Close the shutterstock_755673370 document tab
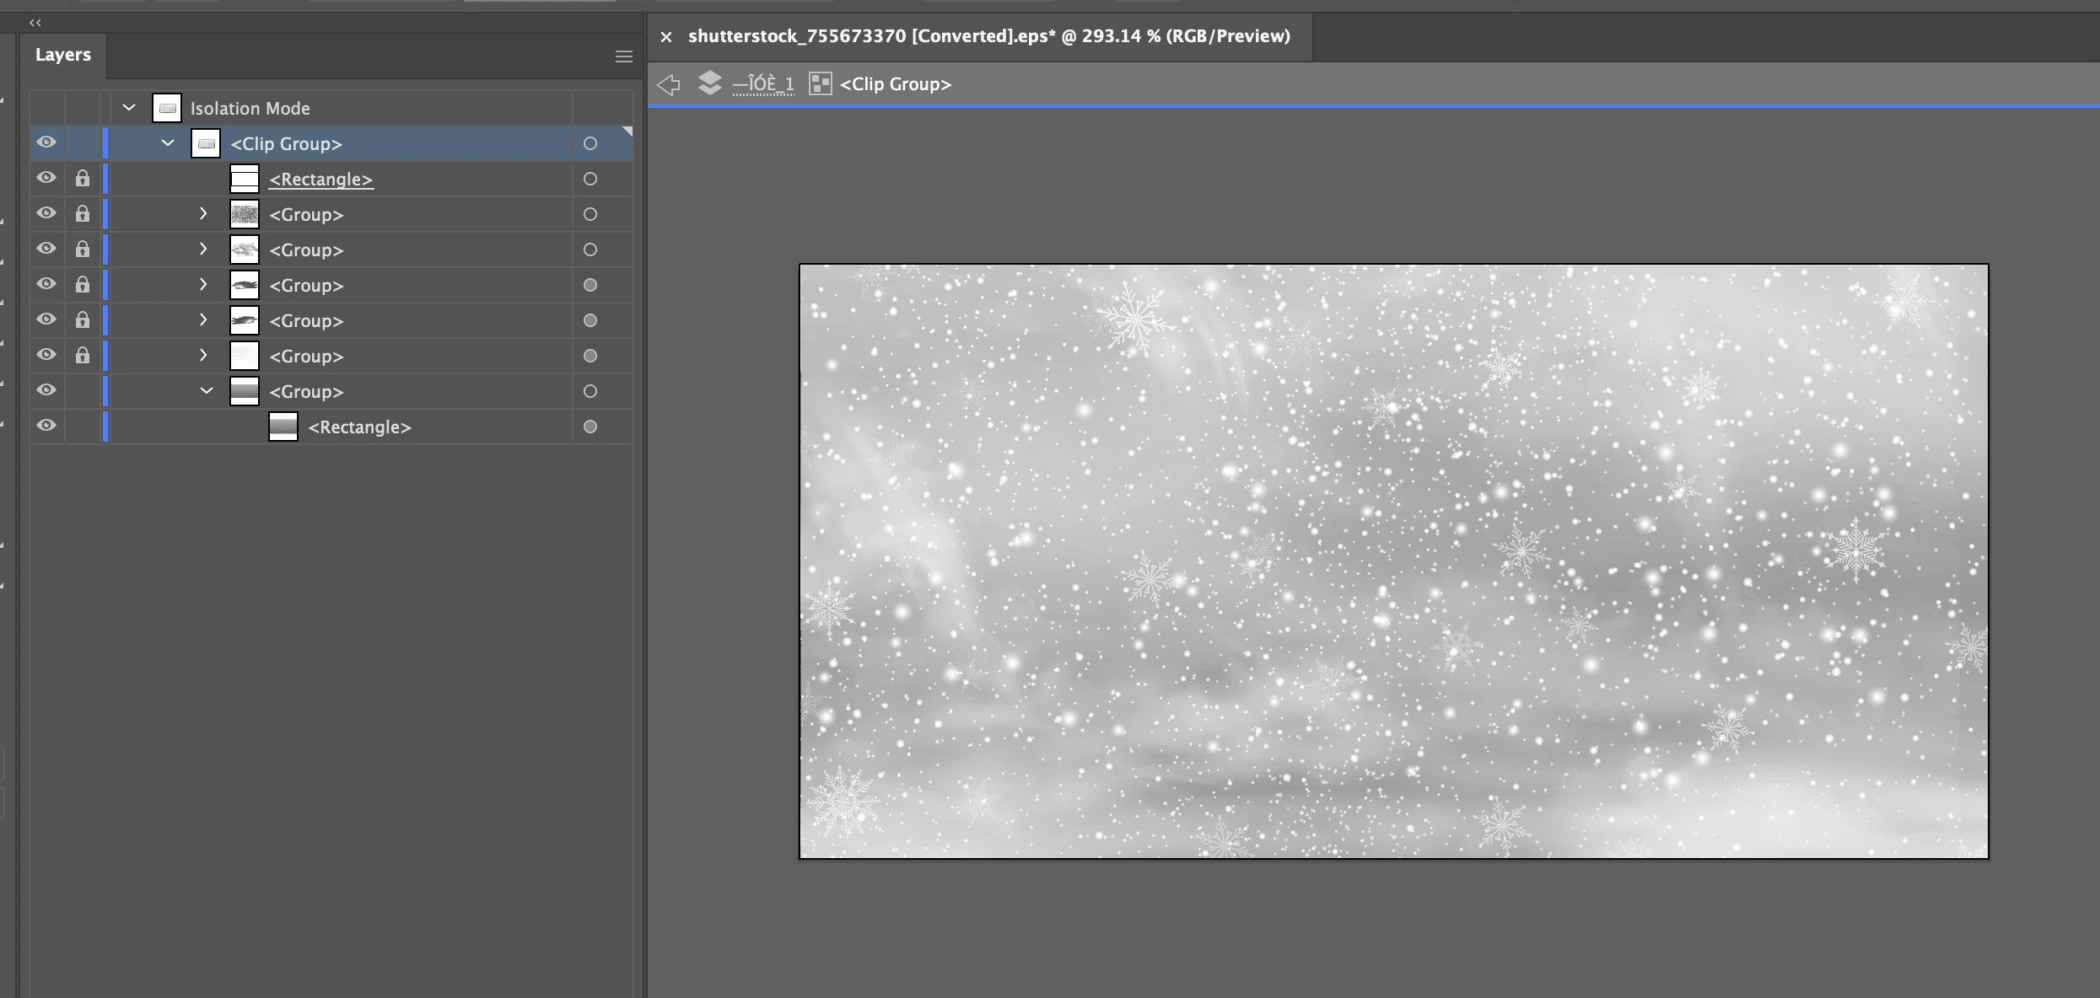 coord(666,36)
